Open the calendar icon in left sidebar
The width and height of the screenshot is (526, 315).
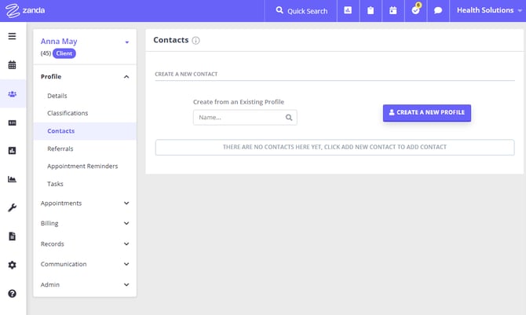pos(12,65)
